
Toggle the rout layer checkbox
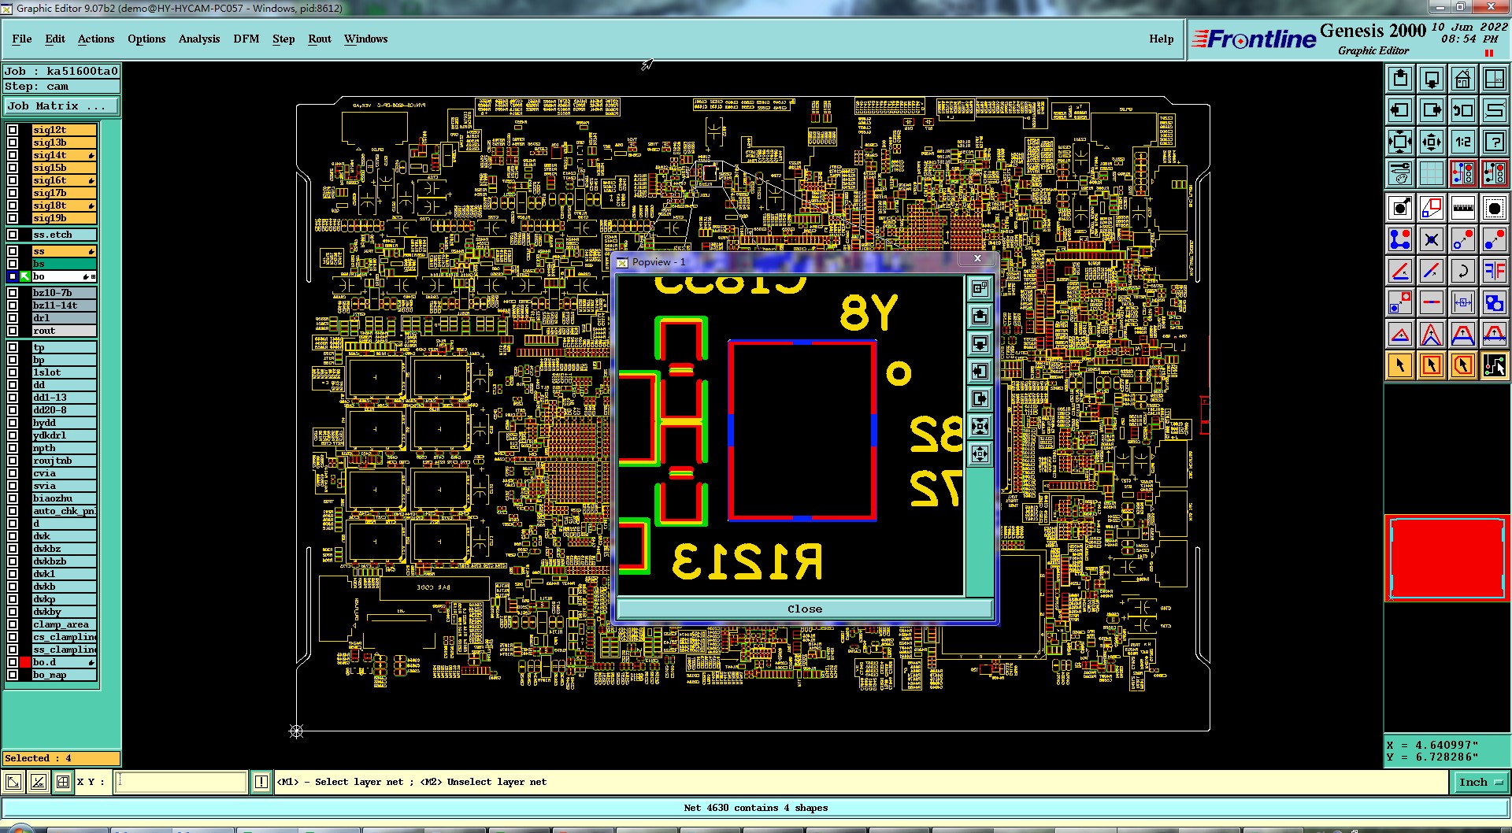13,331
